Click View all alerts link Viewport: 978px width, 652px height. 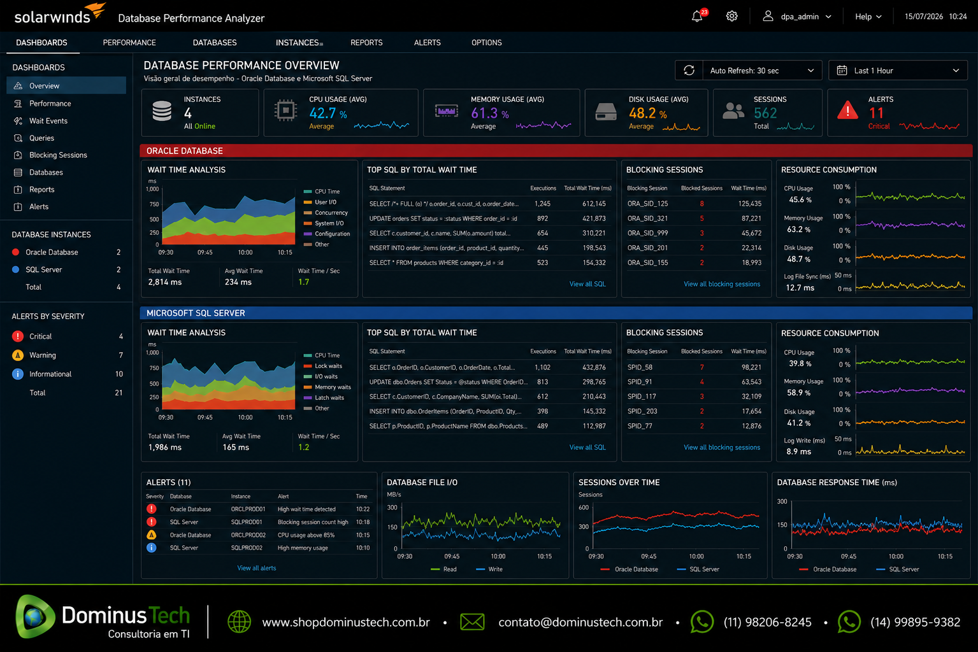click(257, 568)
